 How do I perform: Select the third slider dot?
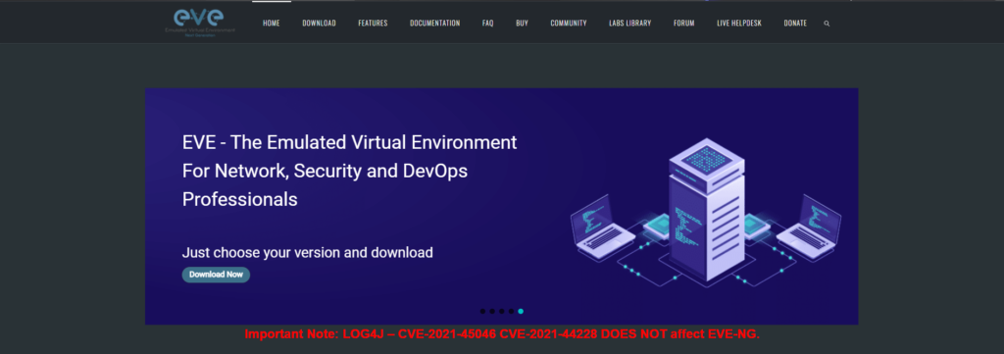pos(501,311)
